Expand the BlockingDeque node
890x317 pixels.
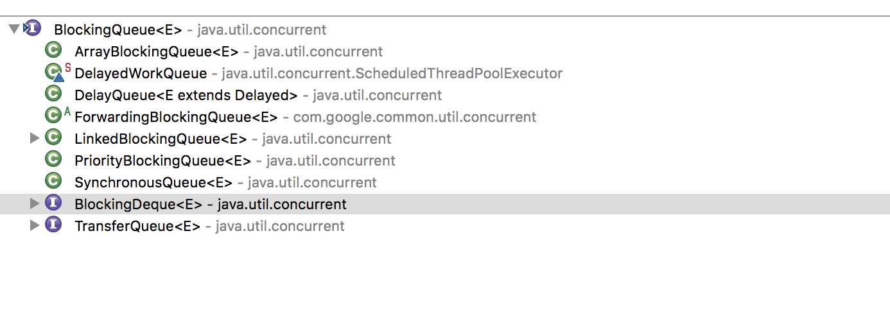[x=35, y=203]
